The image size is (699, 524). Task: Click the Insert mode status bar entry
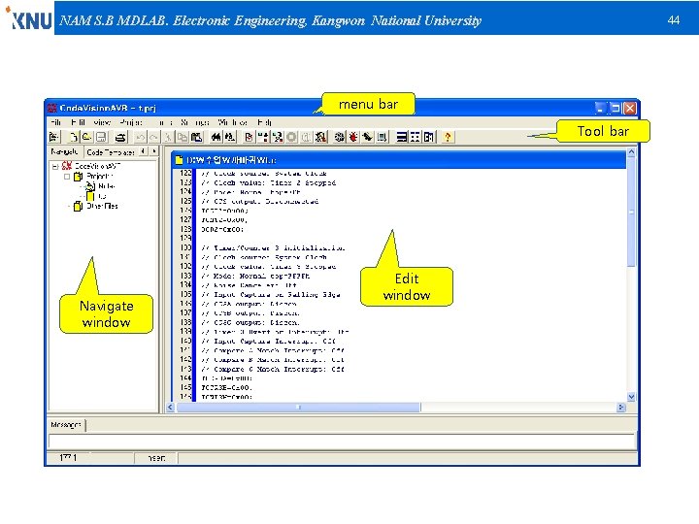pos(156,458)
